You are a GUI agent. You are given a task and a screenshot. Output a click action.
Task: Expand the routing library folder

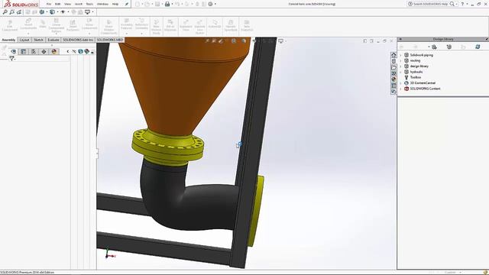click(x=400, y=61)
